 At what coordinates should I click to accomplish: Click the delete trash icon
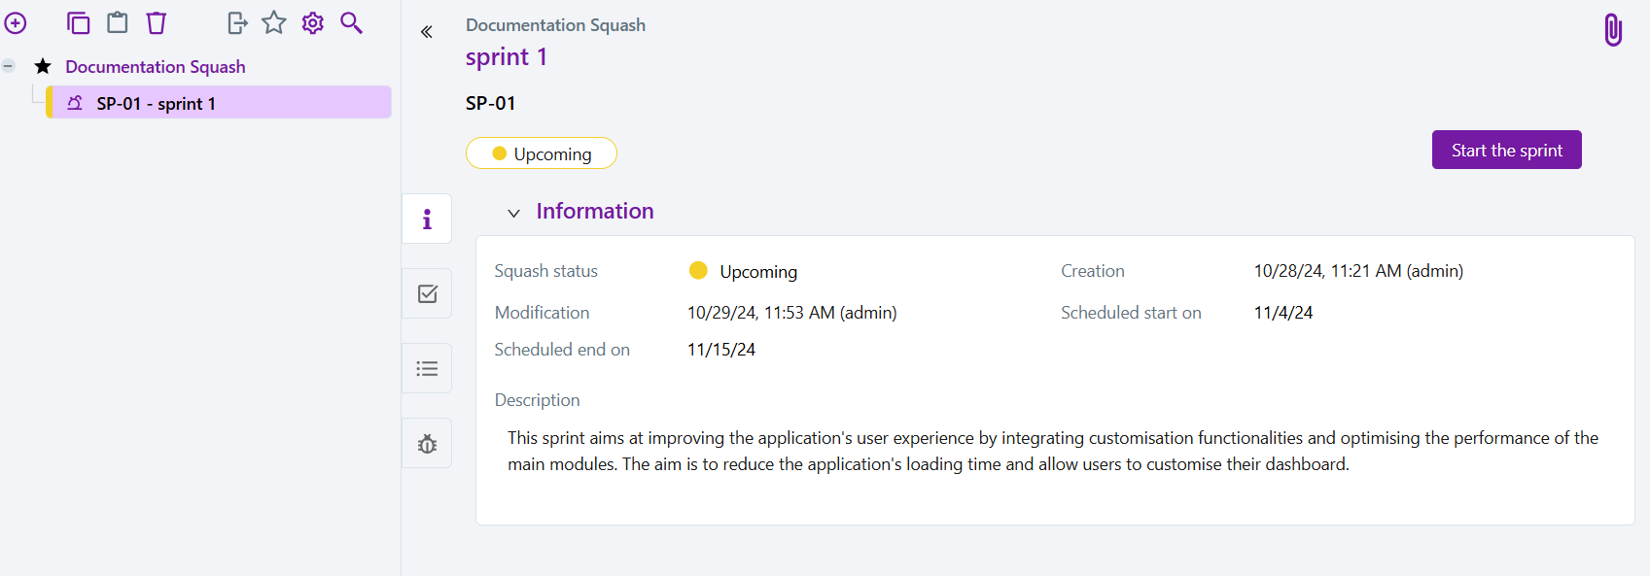(157, 22)
